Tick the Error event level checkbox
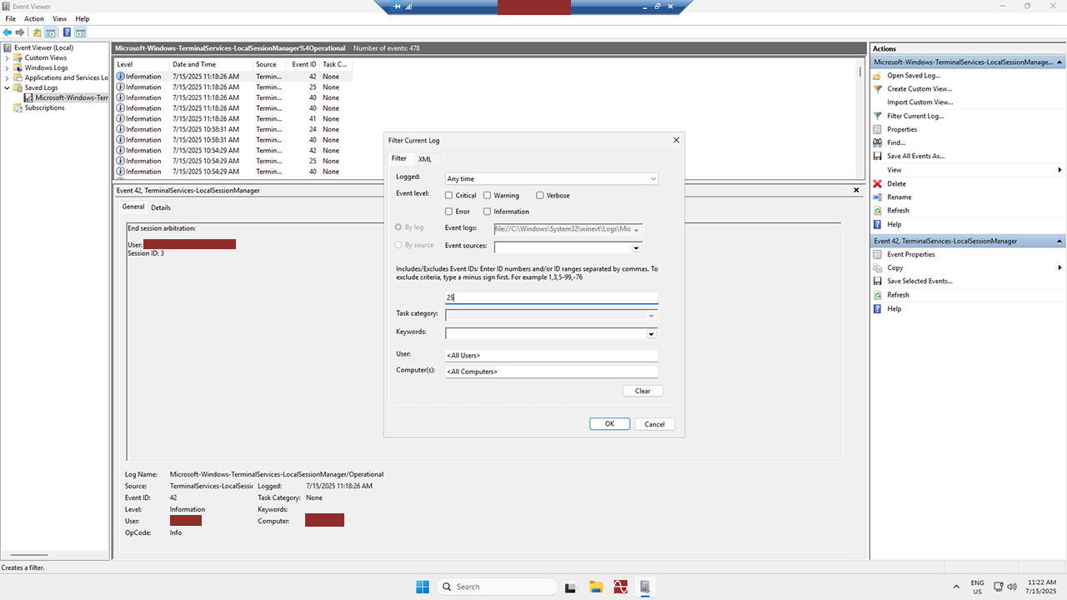This screenshot has height=600, width=1067. 449,212
